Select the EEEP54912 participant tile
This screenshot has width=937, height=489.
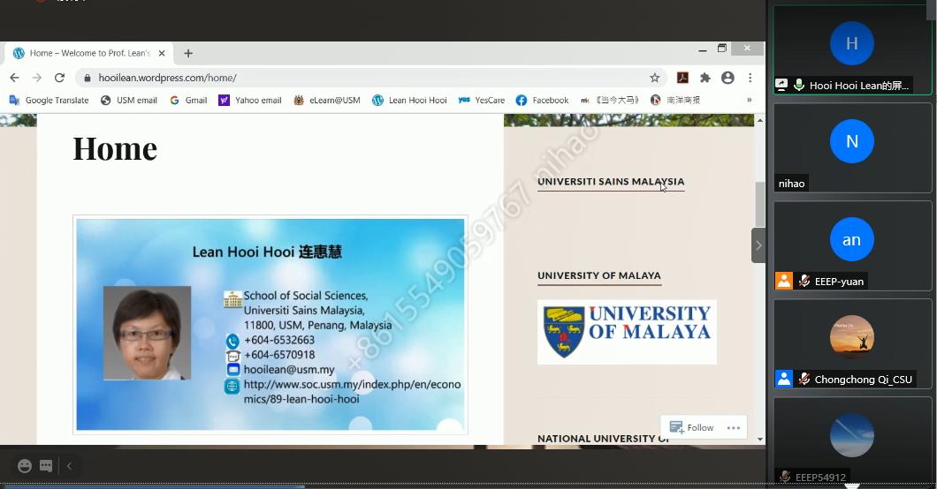[x=852, y=441]
